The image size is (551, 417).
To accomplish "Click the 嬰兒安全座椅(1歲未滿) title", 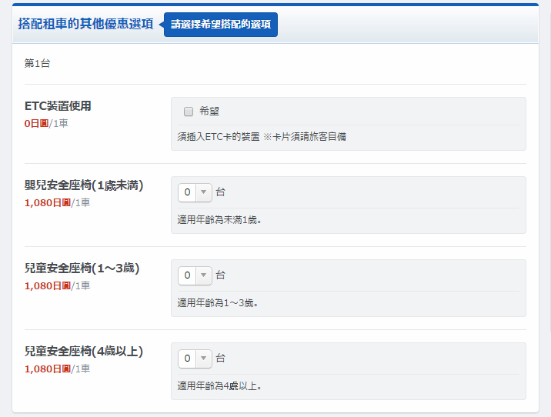I will [84, 185].
